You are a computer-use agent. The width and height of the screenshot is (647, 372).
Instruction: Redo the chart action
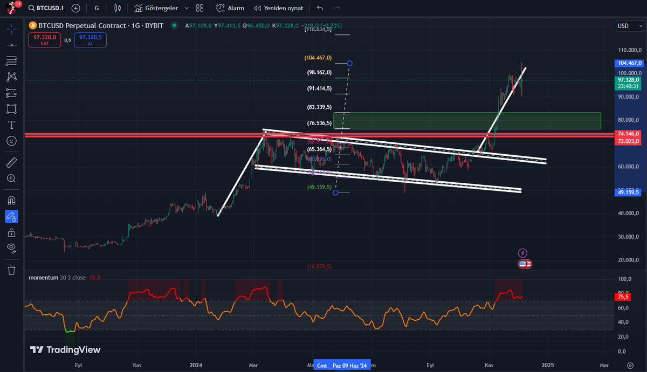click(337, 8)
